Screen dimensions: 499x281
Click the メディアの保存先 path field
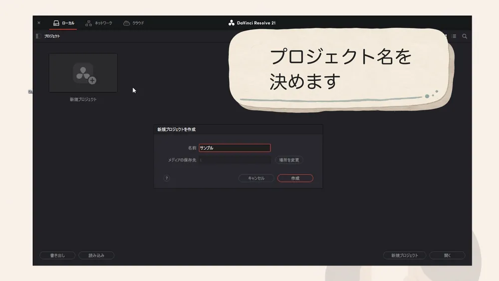[x=235, y=160]
